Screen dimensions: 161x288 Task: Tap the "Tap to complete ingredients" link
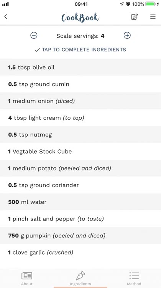pyautogui.click(x=80, y=50)
